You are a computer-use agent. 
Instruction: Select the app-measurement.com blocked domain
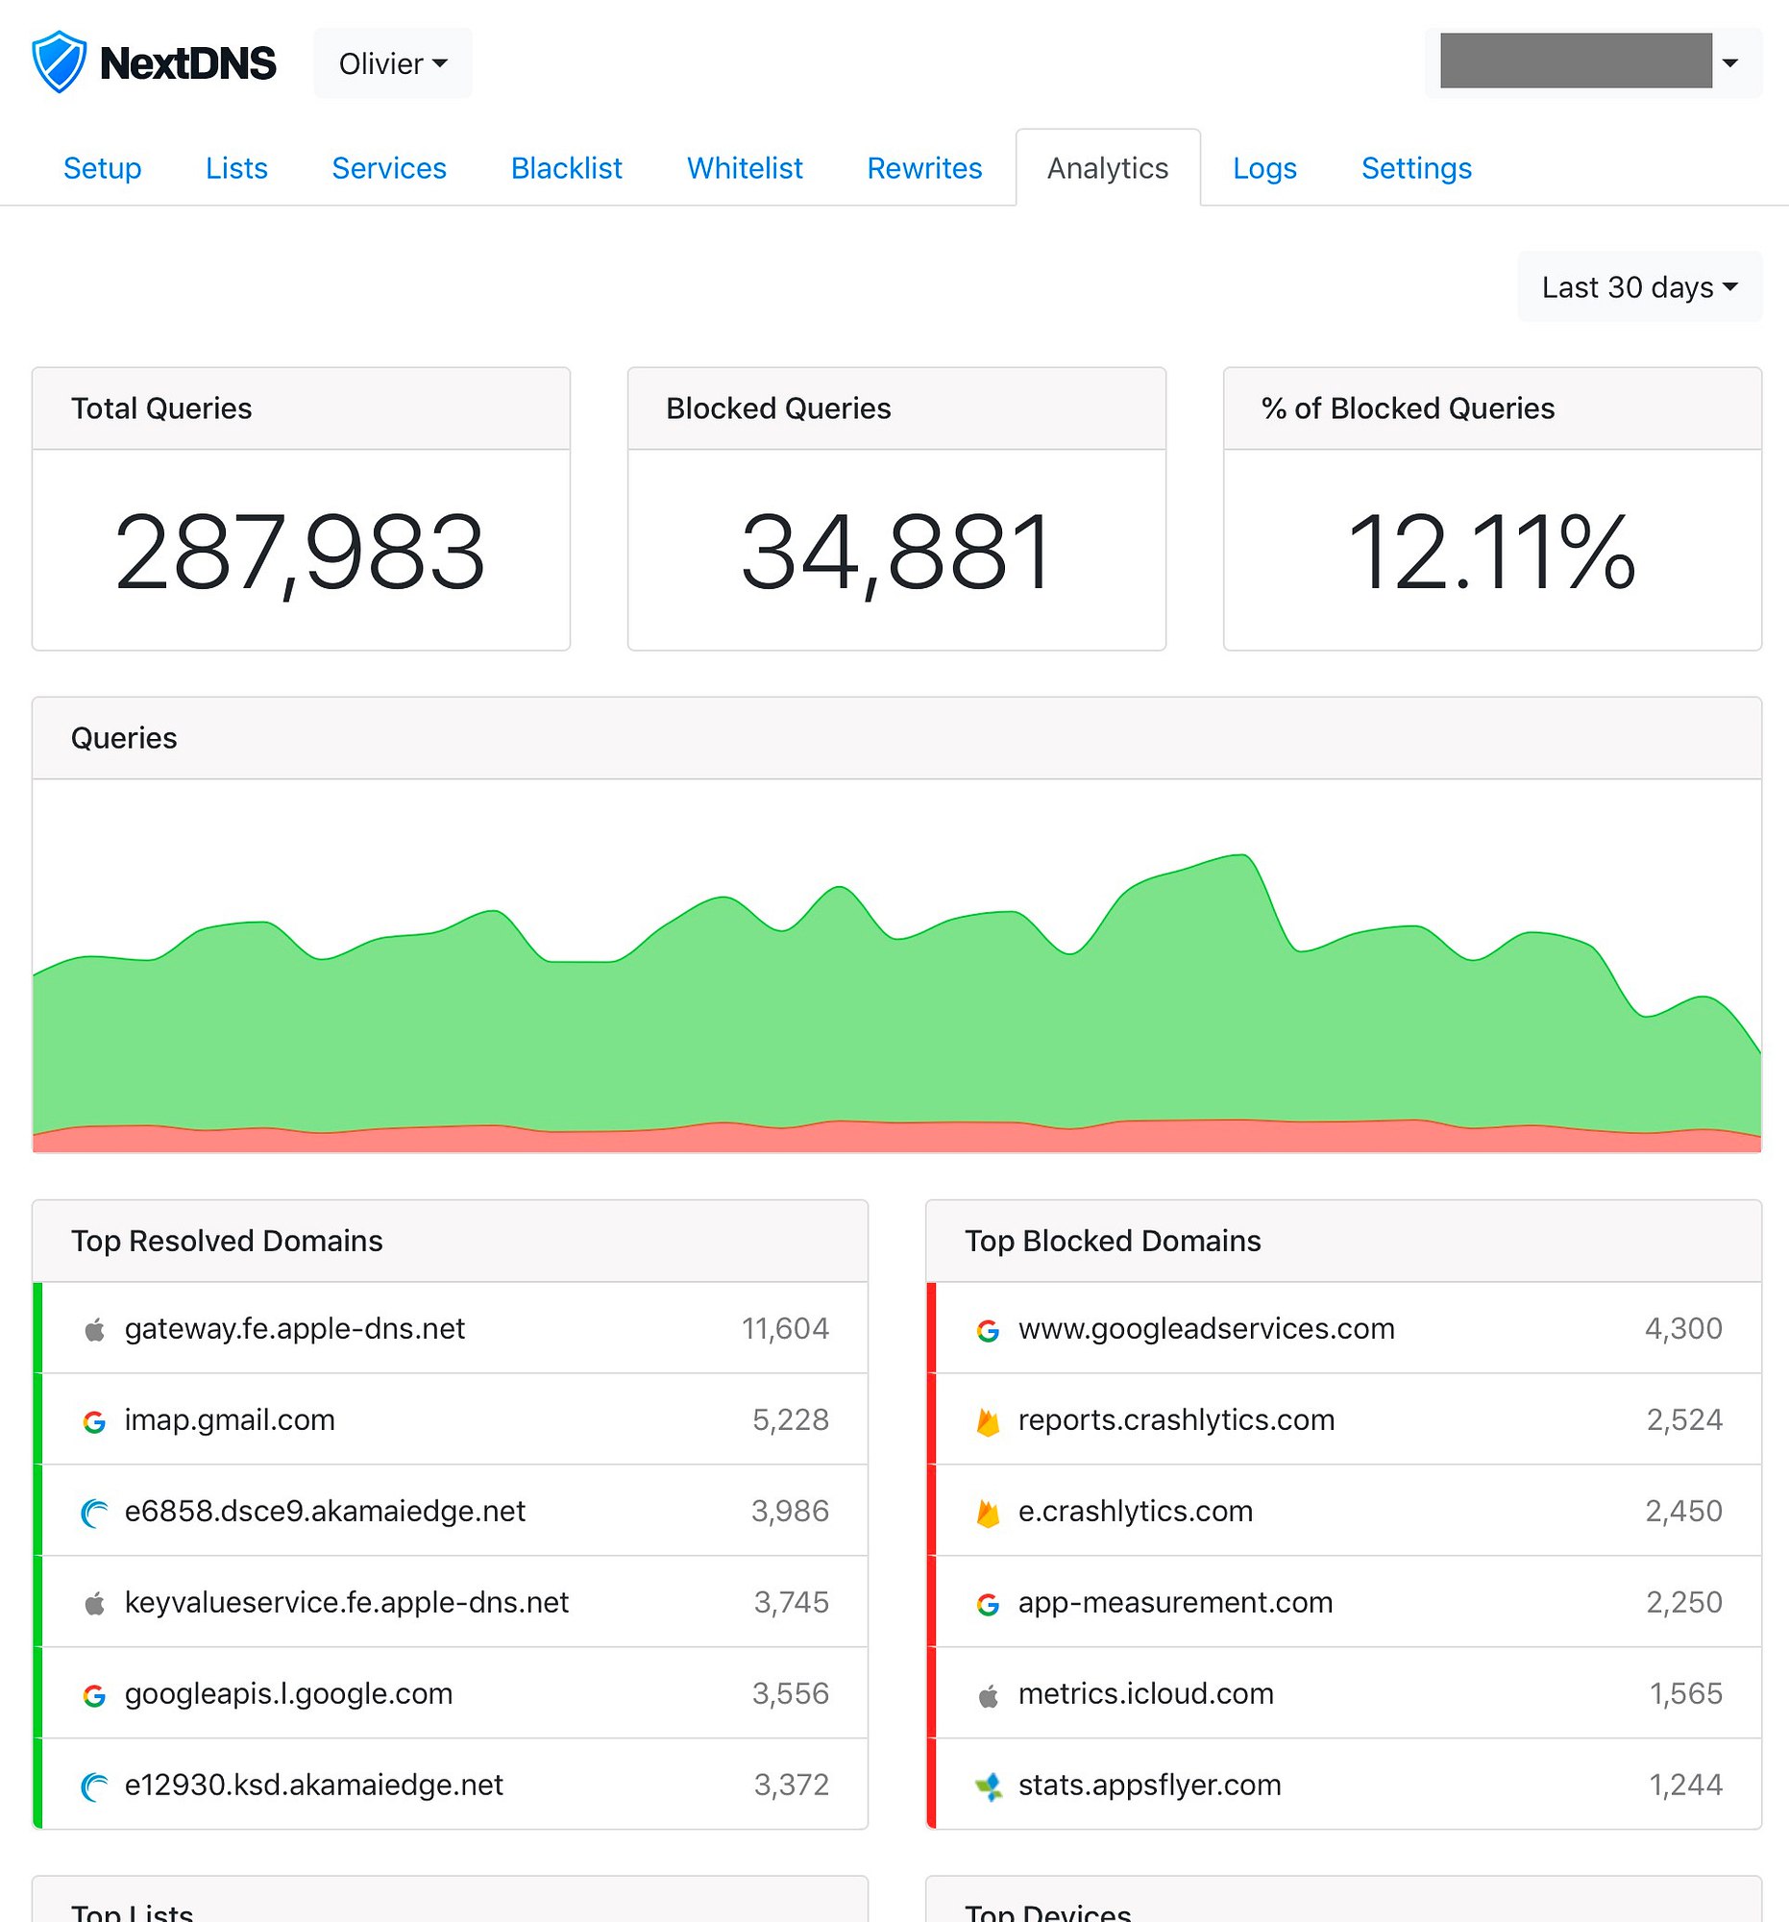click(1175, 1602)
